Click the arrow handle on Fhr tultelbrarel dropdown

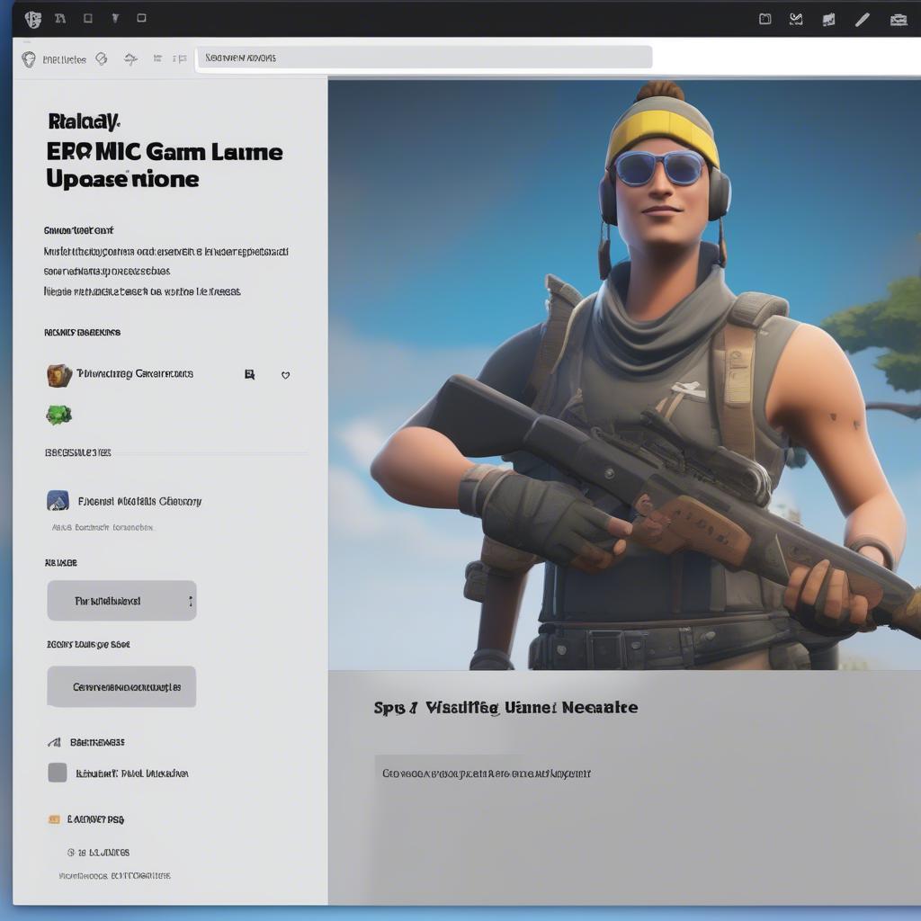tap(191, 601)
